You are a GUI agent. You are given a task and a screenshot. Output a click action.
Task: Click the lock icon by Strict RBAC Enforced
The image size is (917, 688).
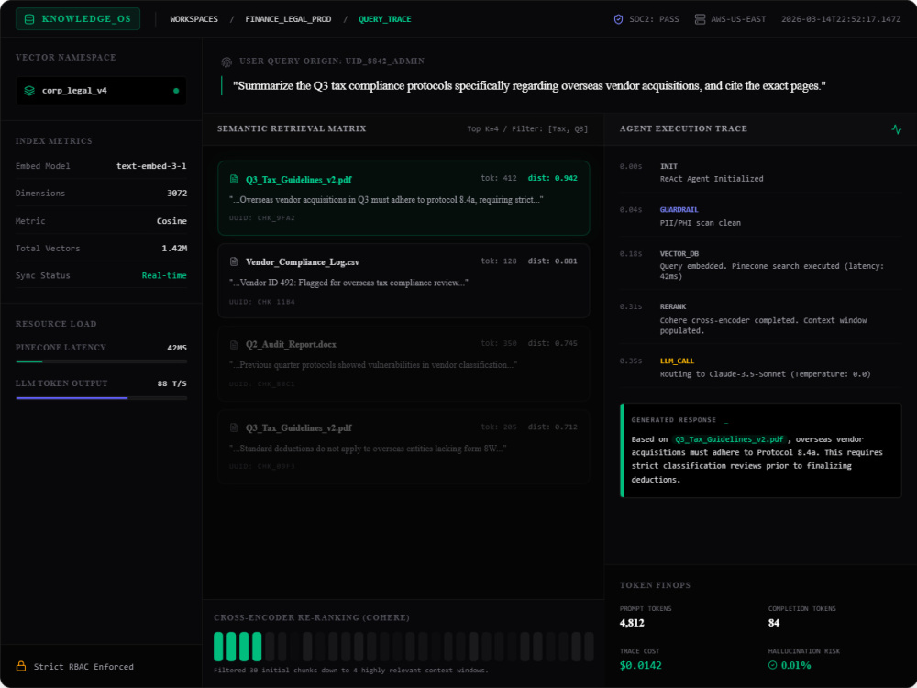(x=21, y=666)
